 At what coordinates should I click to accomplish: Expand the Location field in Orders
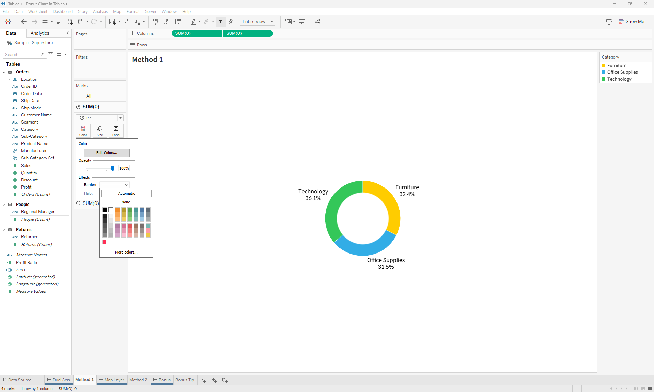click(9, 79)
